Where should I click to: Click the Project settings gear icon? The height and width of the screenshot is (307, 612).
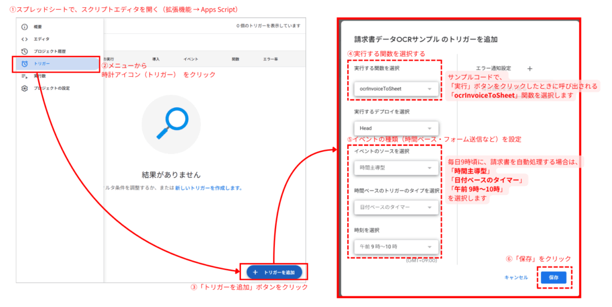[25, 88]
